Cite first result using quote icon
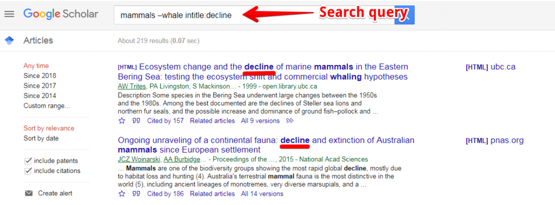 (x=136, y=121)
